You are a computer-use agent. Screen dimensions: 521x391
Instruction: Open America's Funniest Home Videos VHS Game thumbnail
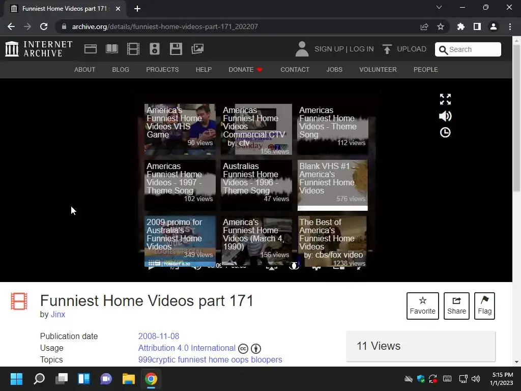(180, 129)
